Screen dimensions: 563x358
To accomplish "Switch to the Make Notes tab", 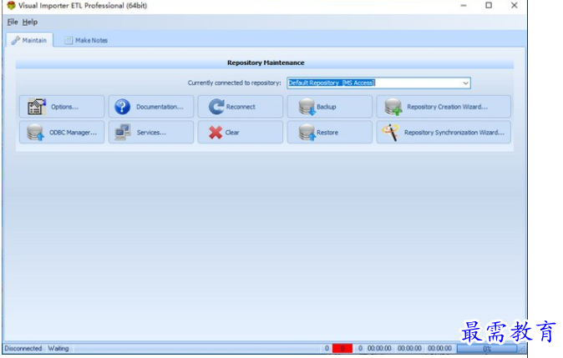I will point(86,40).
